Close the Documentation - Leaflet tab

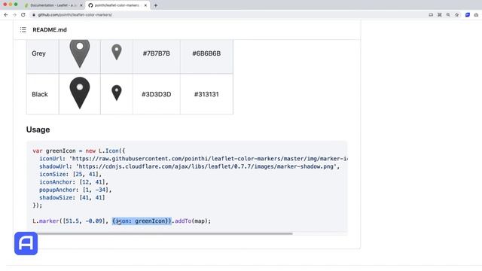tap(81, 5)
